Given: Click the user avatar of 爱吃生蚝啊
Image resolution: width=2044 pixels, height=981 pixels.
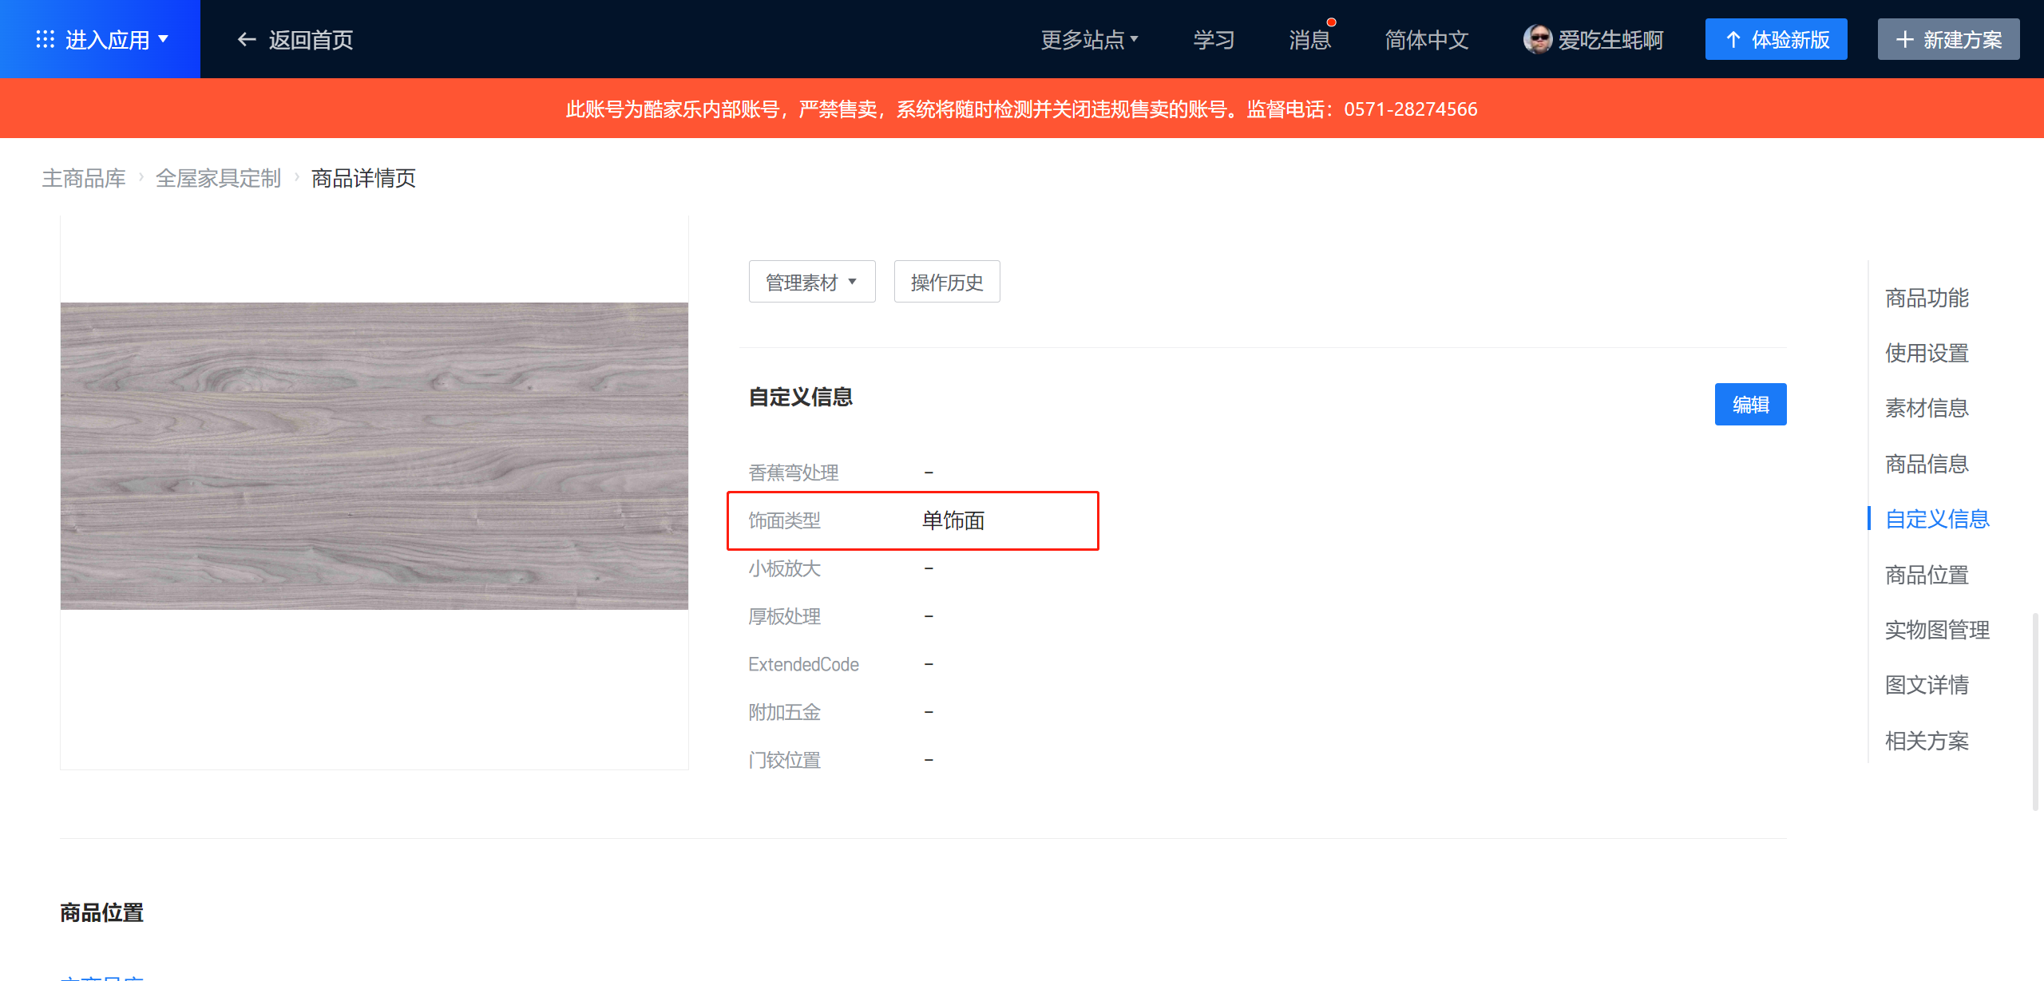Looking at the screenshot, I should [1537, 39].
